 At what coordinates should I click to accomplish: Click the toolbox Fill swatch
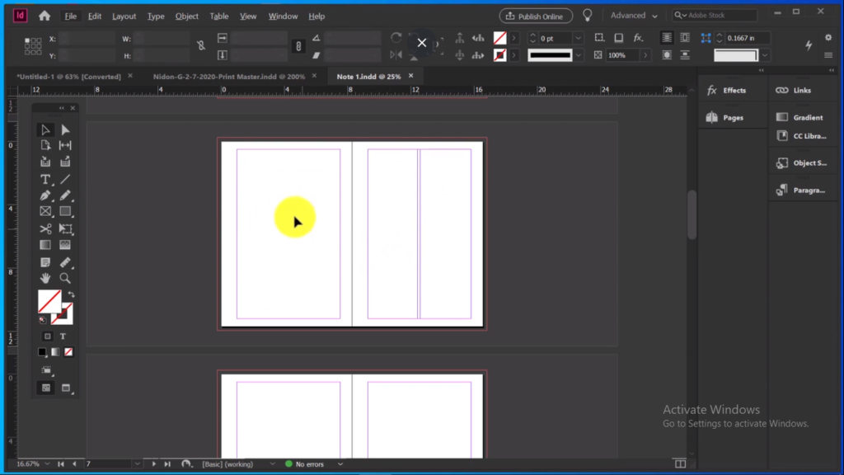[49, 301]
